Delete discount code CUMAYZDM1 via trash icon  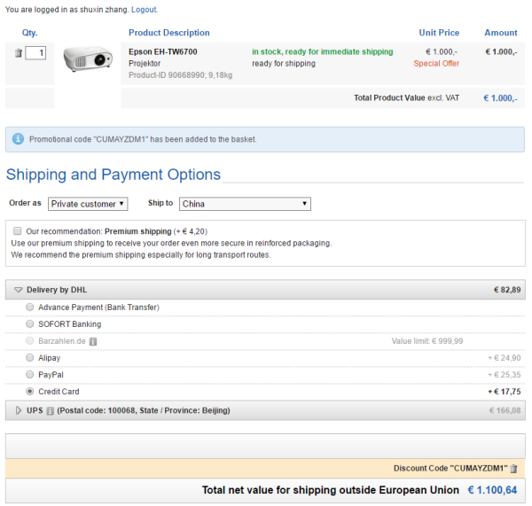pos(513,469)
